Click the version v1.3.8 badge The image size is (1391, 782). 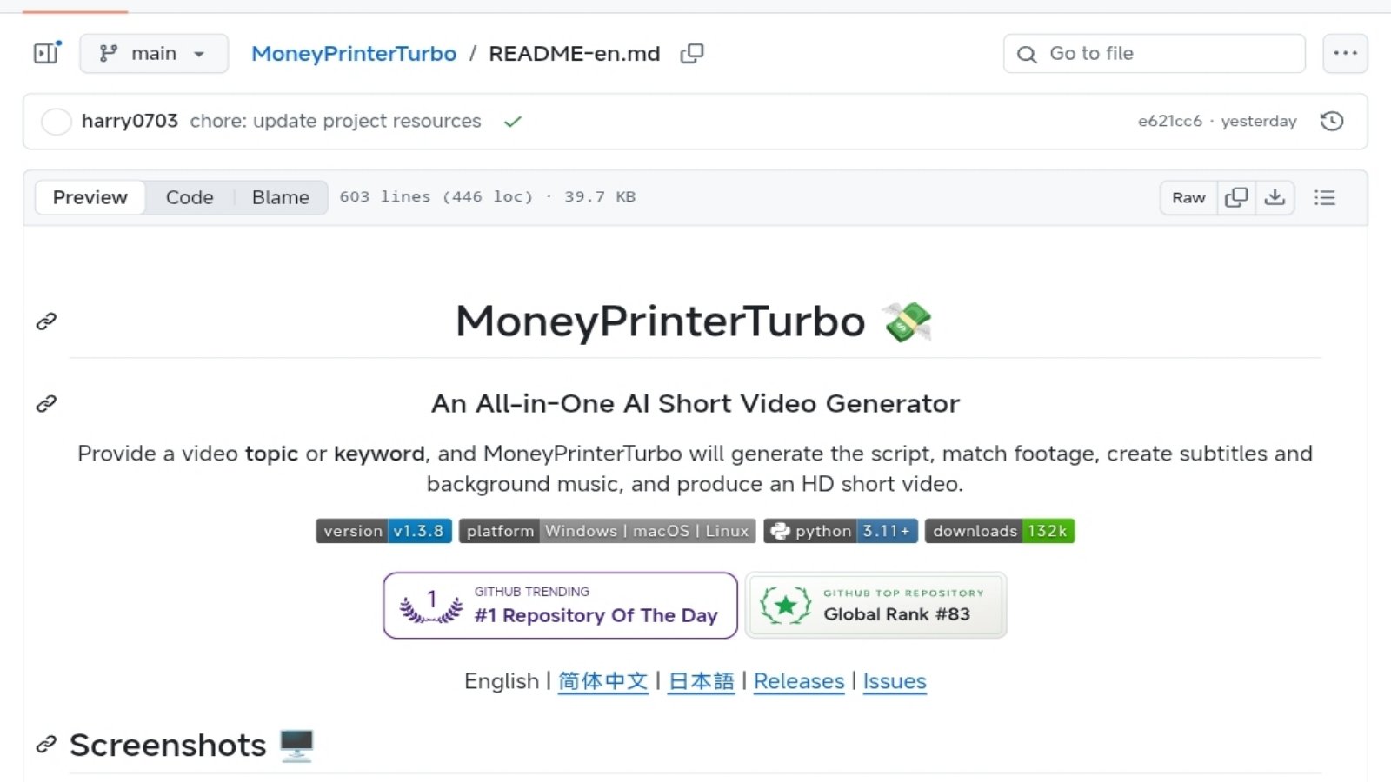(x=383, y=531)
